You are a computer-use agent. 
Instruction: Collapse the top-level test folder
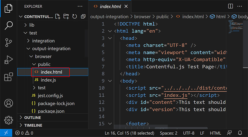[x=25, y=33]
